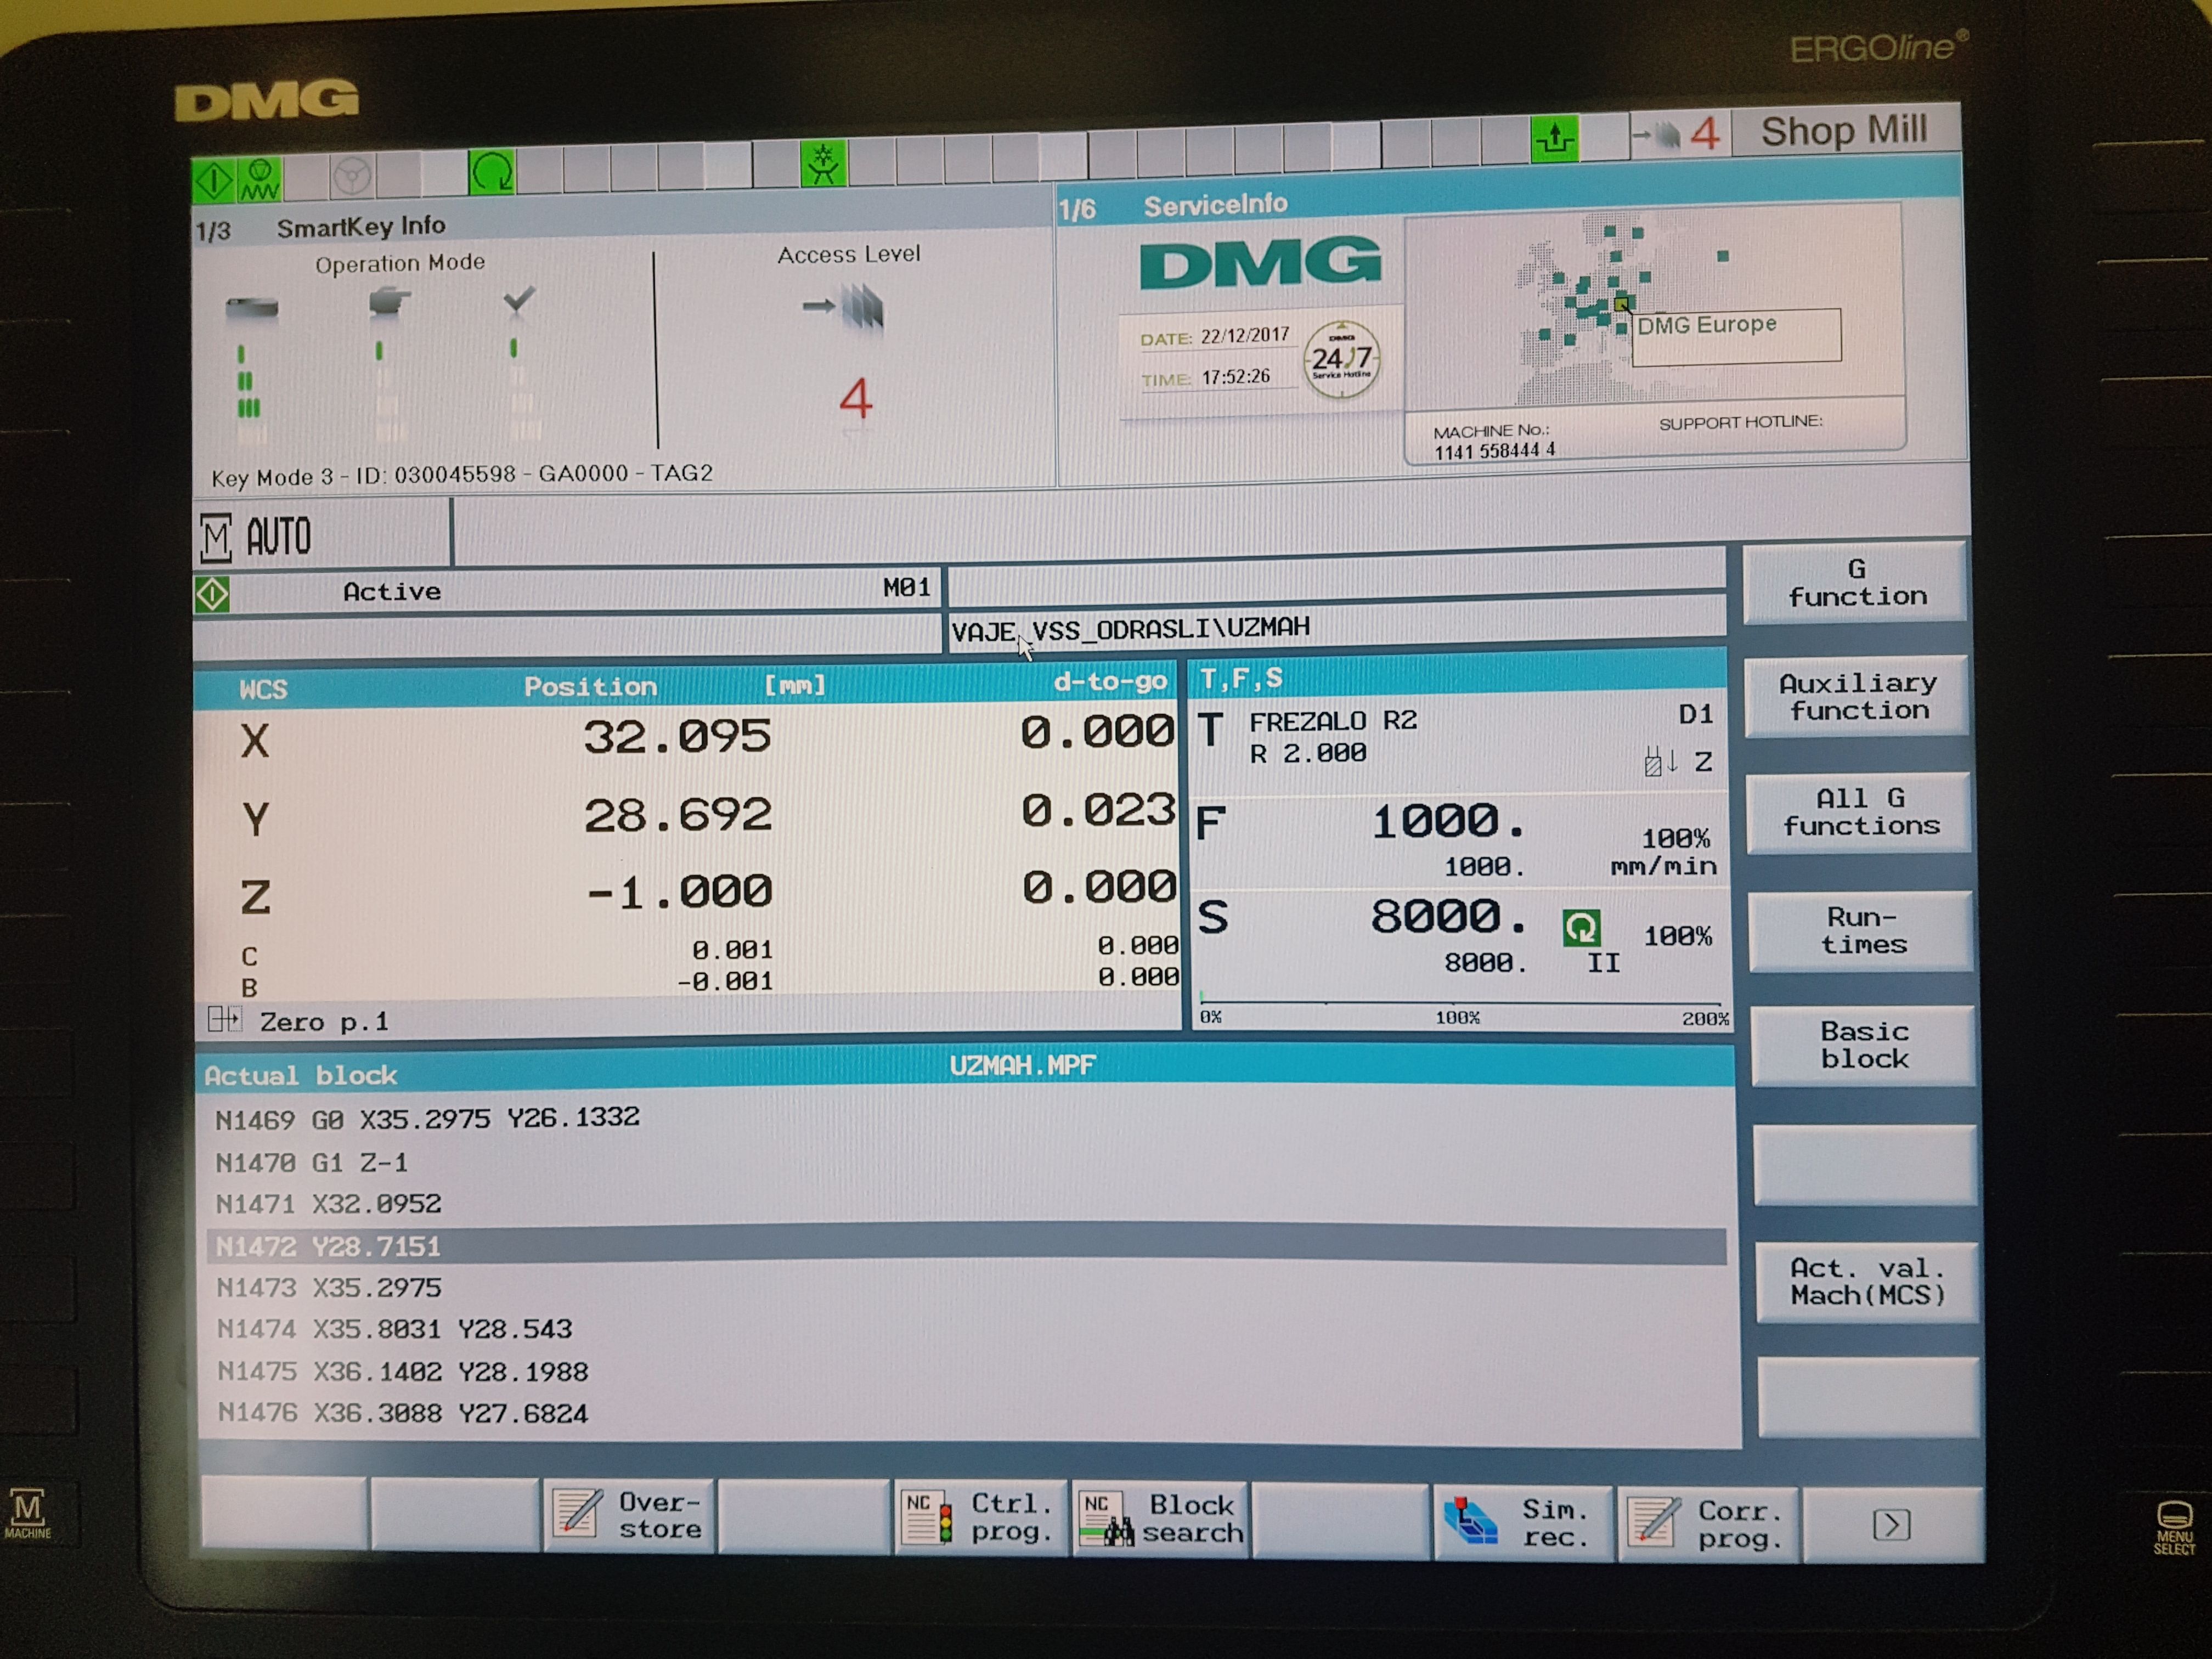Screen dimensions: 2212x1659
Task: Click the spindle load 0%–200% bar
Action: point(1462,1003)
